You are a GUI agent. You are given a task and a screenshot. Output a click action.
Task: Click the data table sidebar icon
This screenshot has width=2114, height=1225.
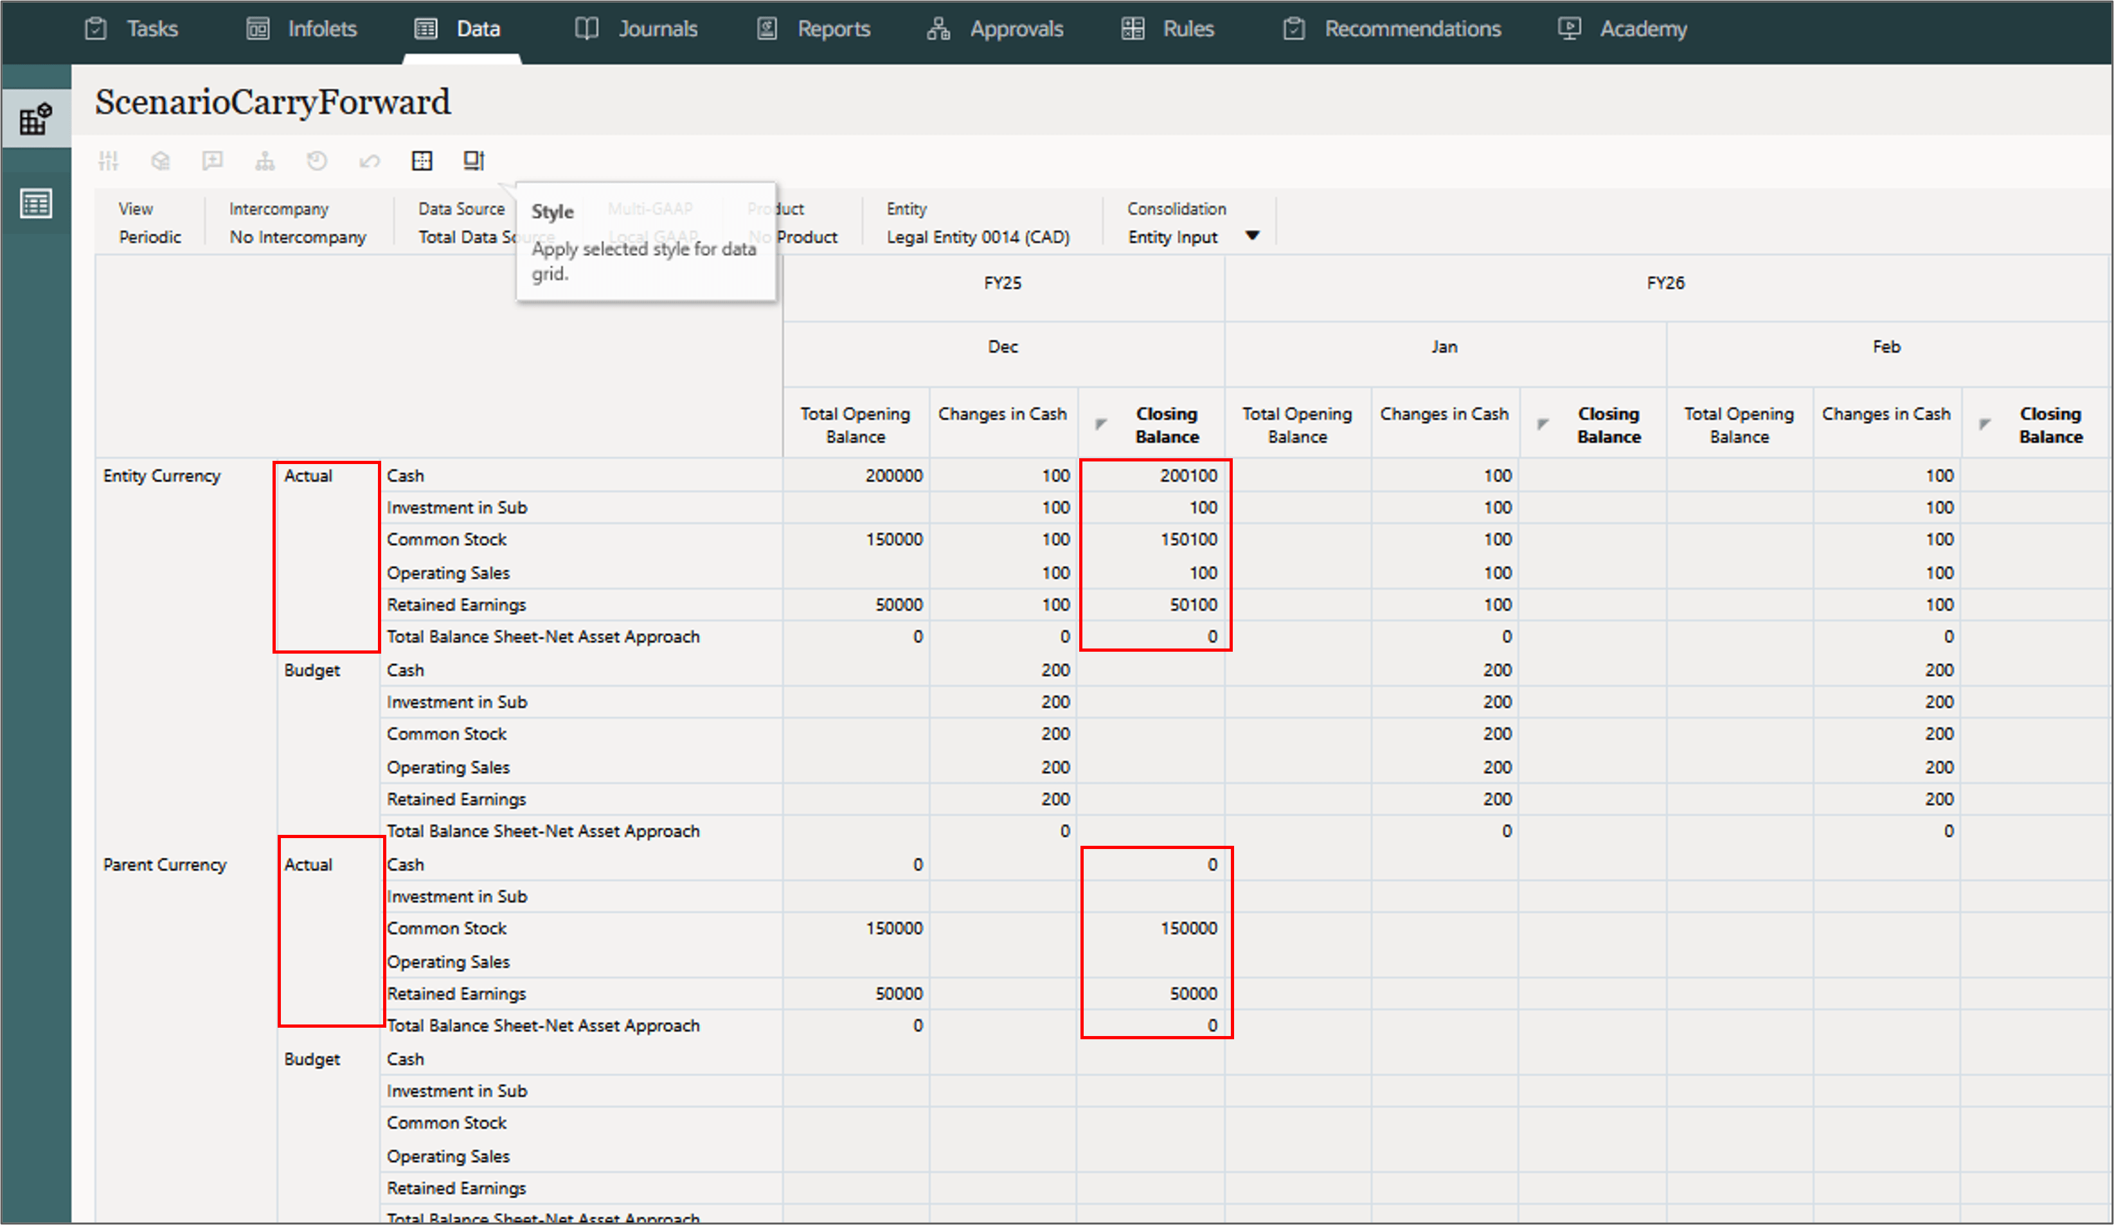35,203
